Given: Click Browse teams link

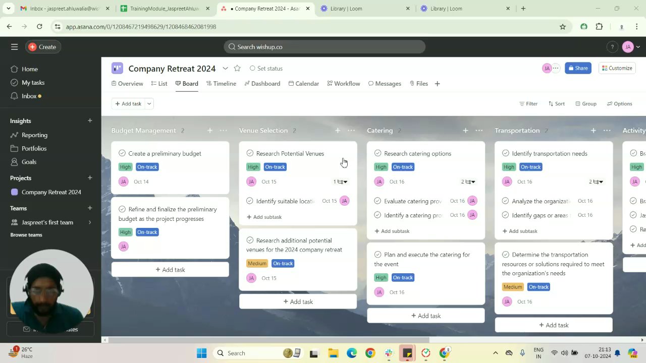Looking at the screenshot, I should tap(26, 235).
